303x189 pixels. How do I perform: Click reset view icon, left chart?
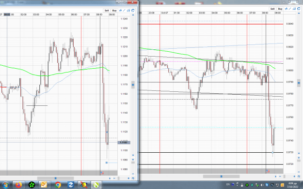[x=133, y=178]
